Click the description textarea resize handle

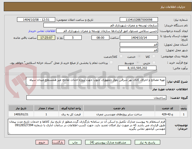pyautogui.click(x=27, y=84)
